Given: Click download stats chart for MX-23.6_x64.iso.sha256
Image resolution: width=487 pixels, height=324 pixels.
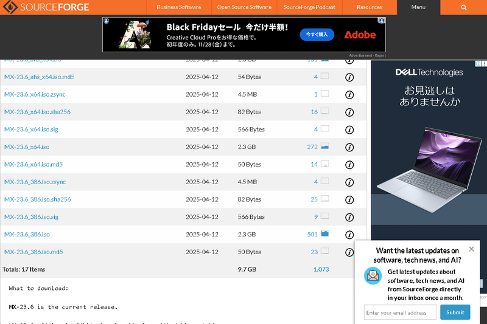Looking at the screenshot, I should (325, 111).
